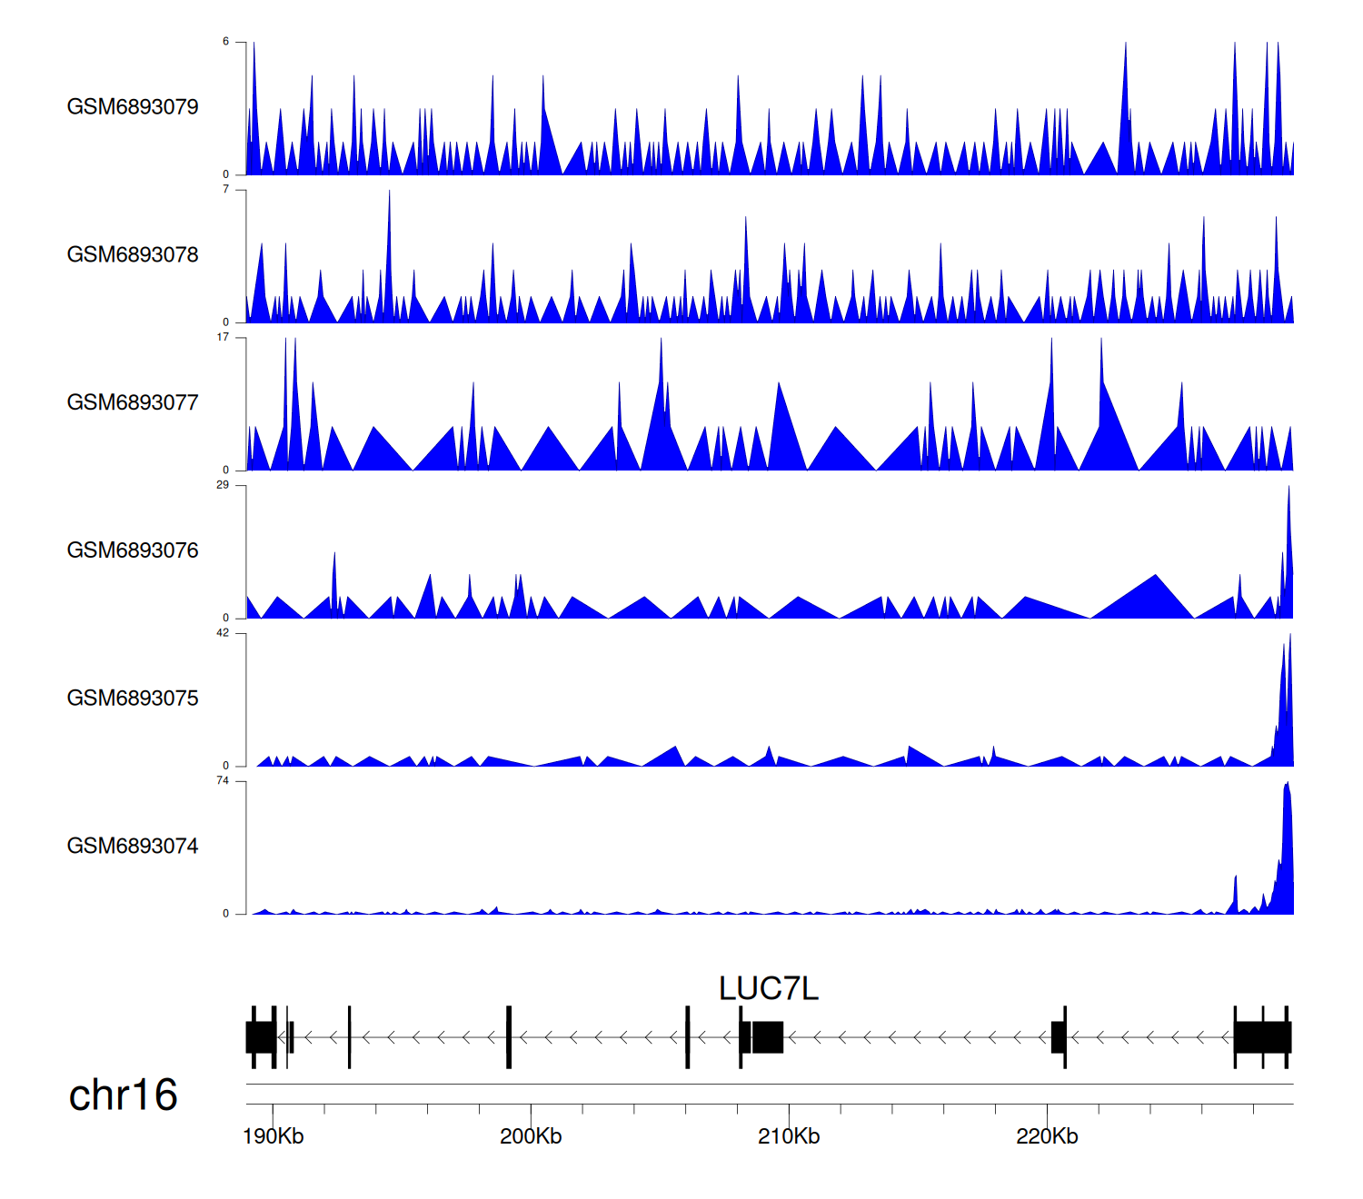Select the GSM6893076 track label
1363x1199 pixels.
pos(133,550)
